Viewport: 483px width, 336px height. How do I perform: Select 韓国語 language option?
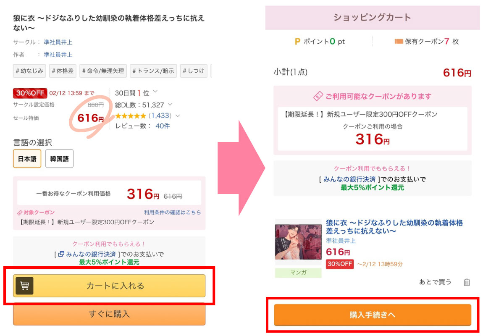[x=59, y=159]
